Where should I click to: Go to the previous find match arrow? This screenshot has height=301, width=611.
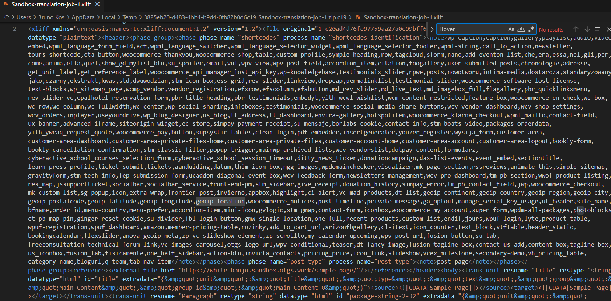[576, 29]
